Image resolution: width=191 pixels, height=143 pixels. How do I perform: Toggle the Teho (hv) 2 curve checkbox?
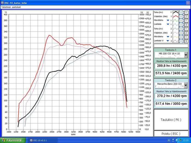click(x=181, y=29)
